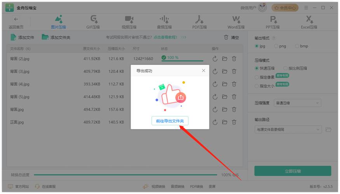The width and height of the screenshot is (340, 194).
Task: Click 立即压缩 button
Action: (x=293, y=171)
